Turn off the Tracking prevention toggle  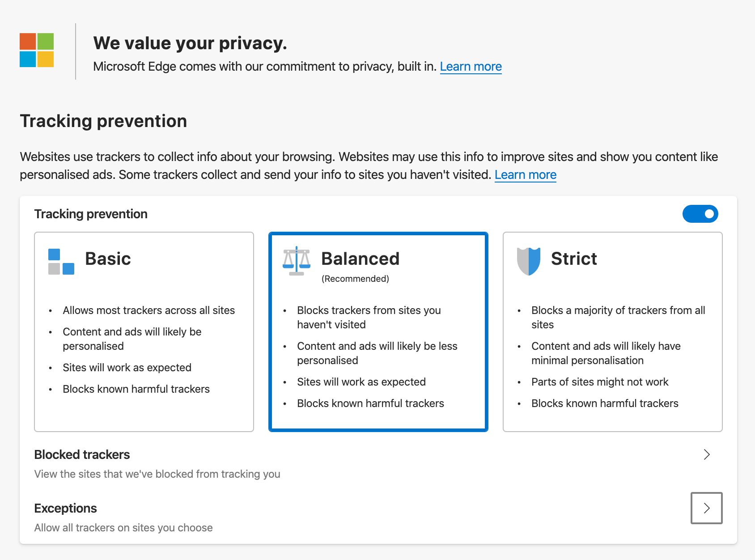point(700,214)
